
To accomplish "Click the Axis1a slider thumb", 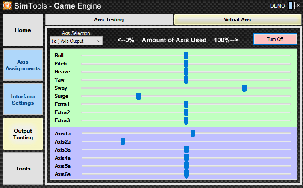I will 193,134.
